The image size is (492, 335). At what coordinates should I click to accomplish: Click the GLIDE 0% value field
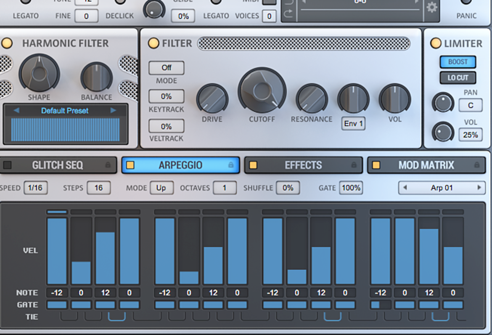click(x=183, y=16)
